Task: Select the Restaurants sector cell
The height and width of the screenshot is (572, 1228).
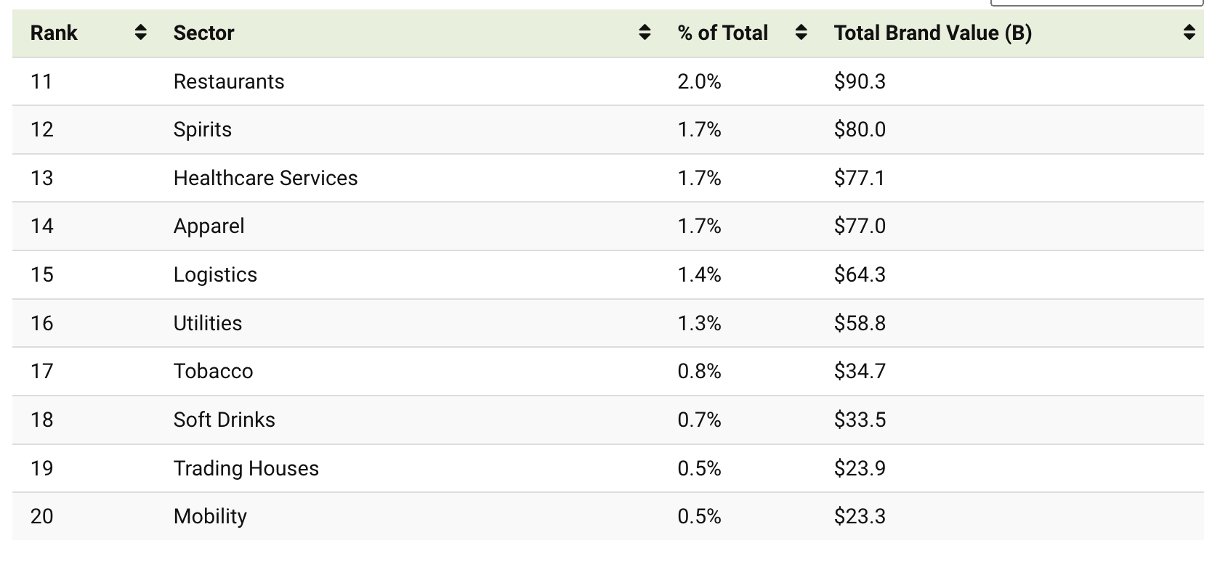Action: click(x=229, y=81)
